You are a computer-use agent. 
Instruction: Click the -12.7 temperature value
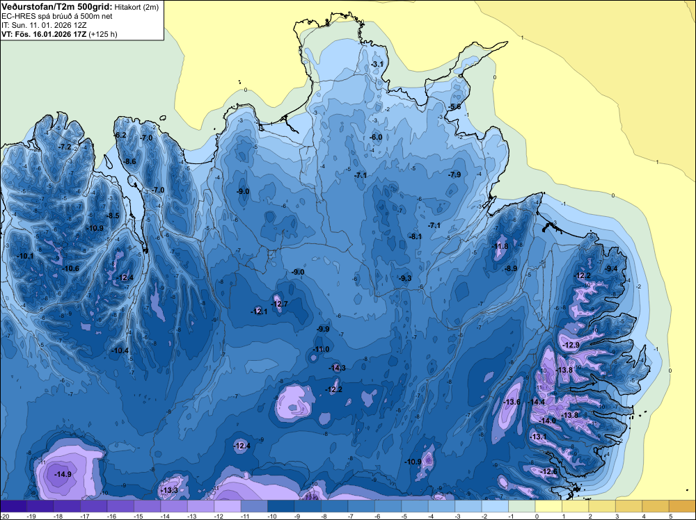[280, 304]
